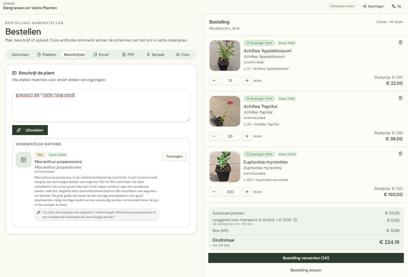Screen dimensions: 408x277
Task: Decrease Achillea 'Appleblossum' quantity with minus
Action: point(214,81)
